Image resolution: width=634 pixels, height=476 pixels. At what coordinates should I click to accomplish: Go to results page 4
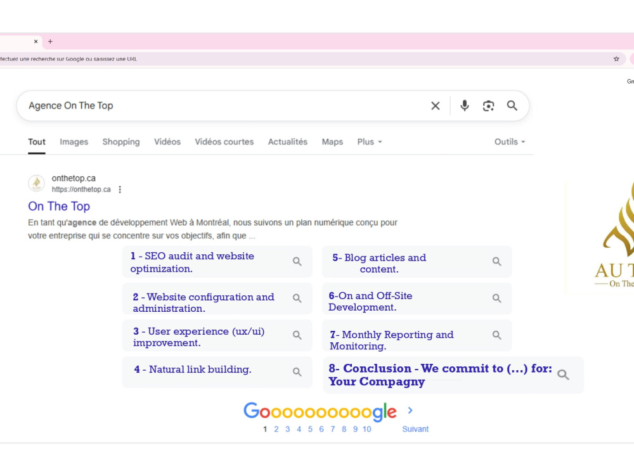(299, 429)
